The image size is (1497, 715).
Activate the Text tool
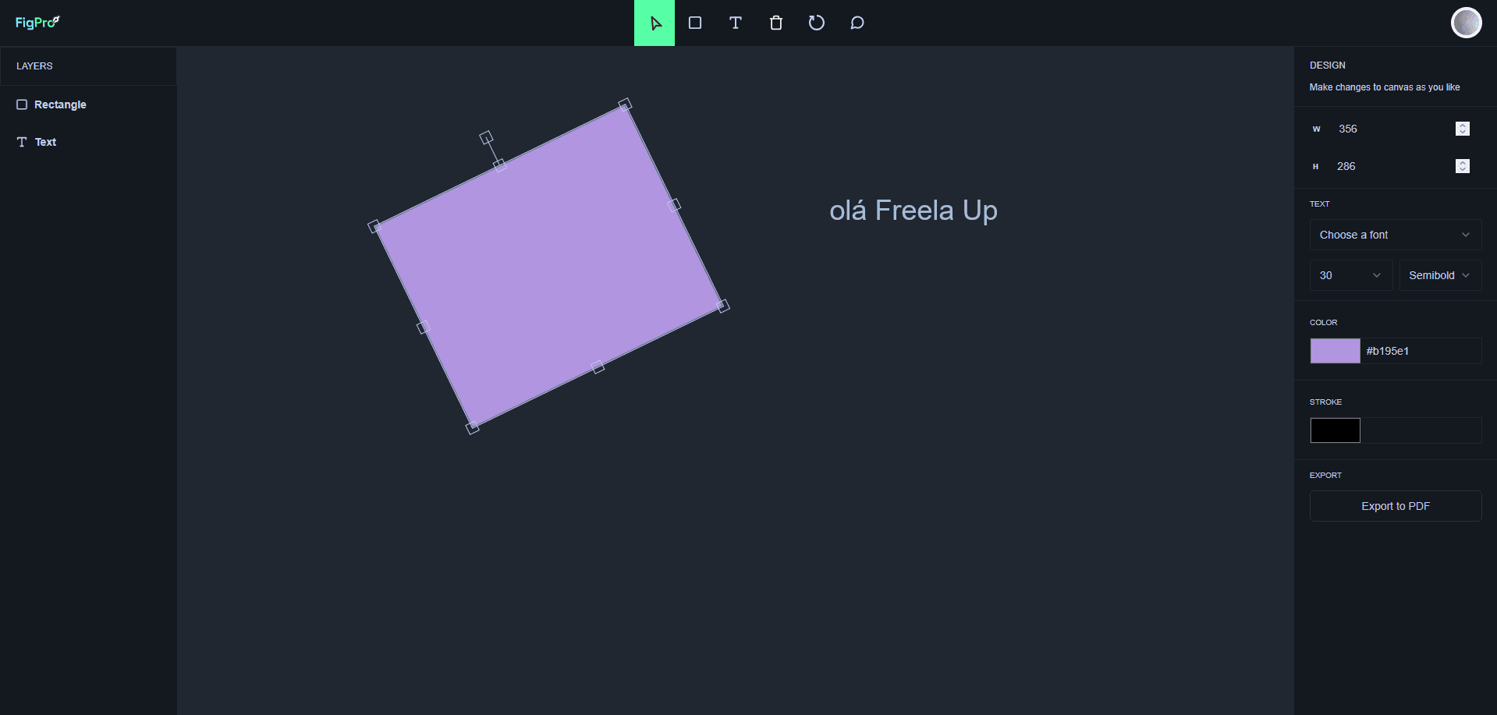[x=736, y=23]
